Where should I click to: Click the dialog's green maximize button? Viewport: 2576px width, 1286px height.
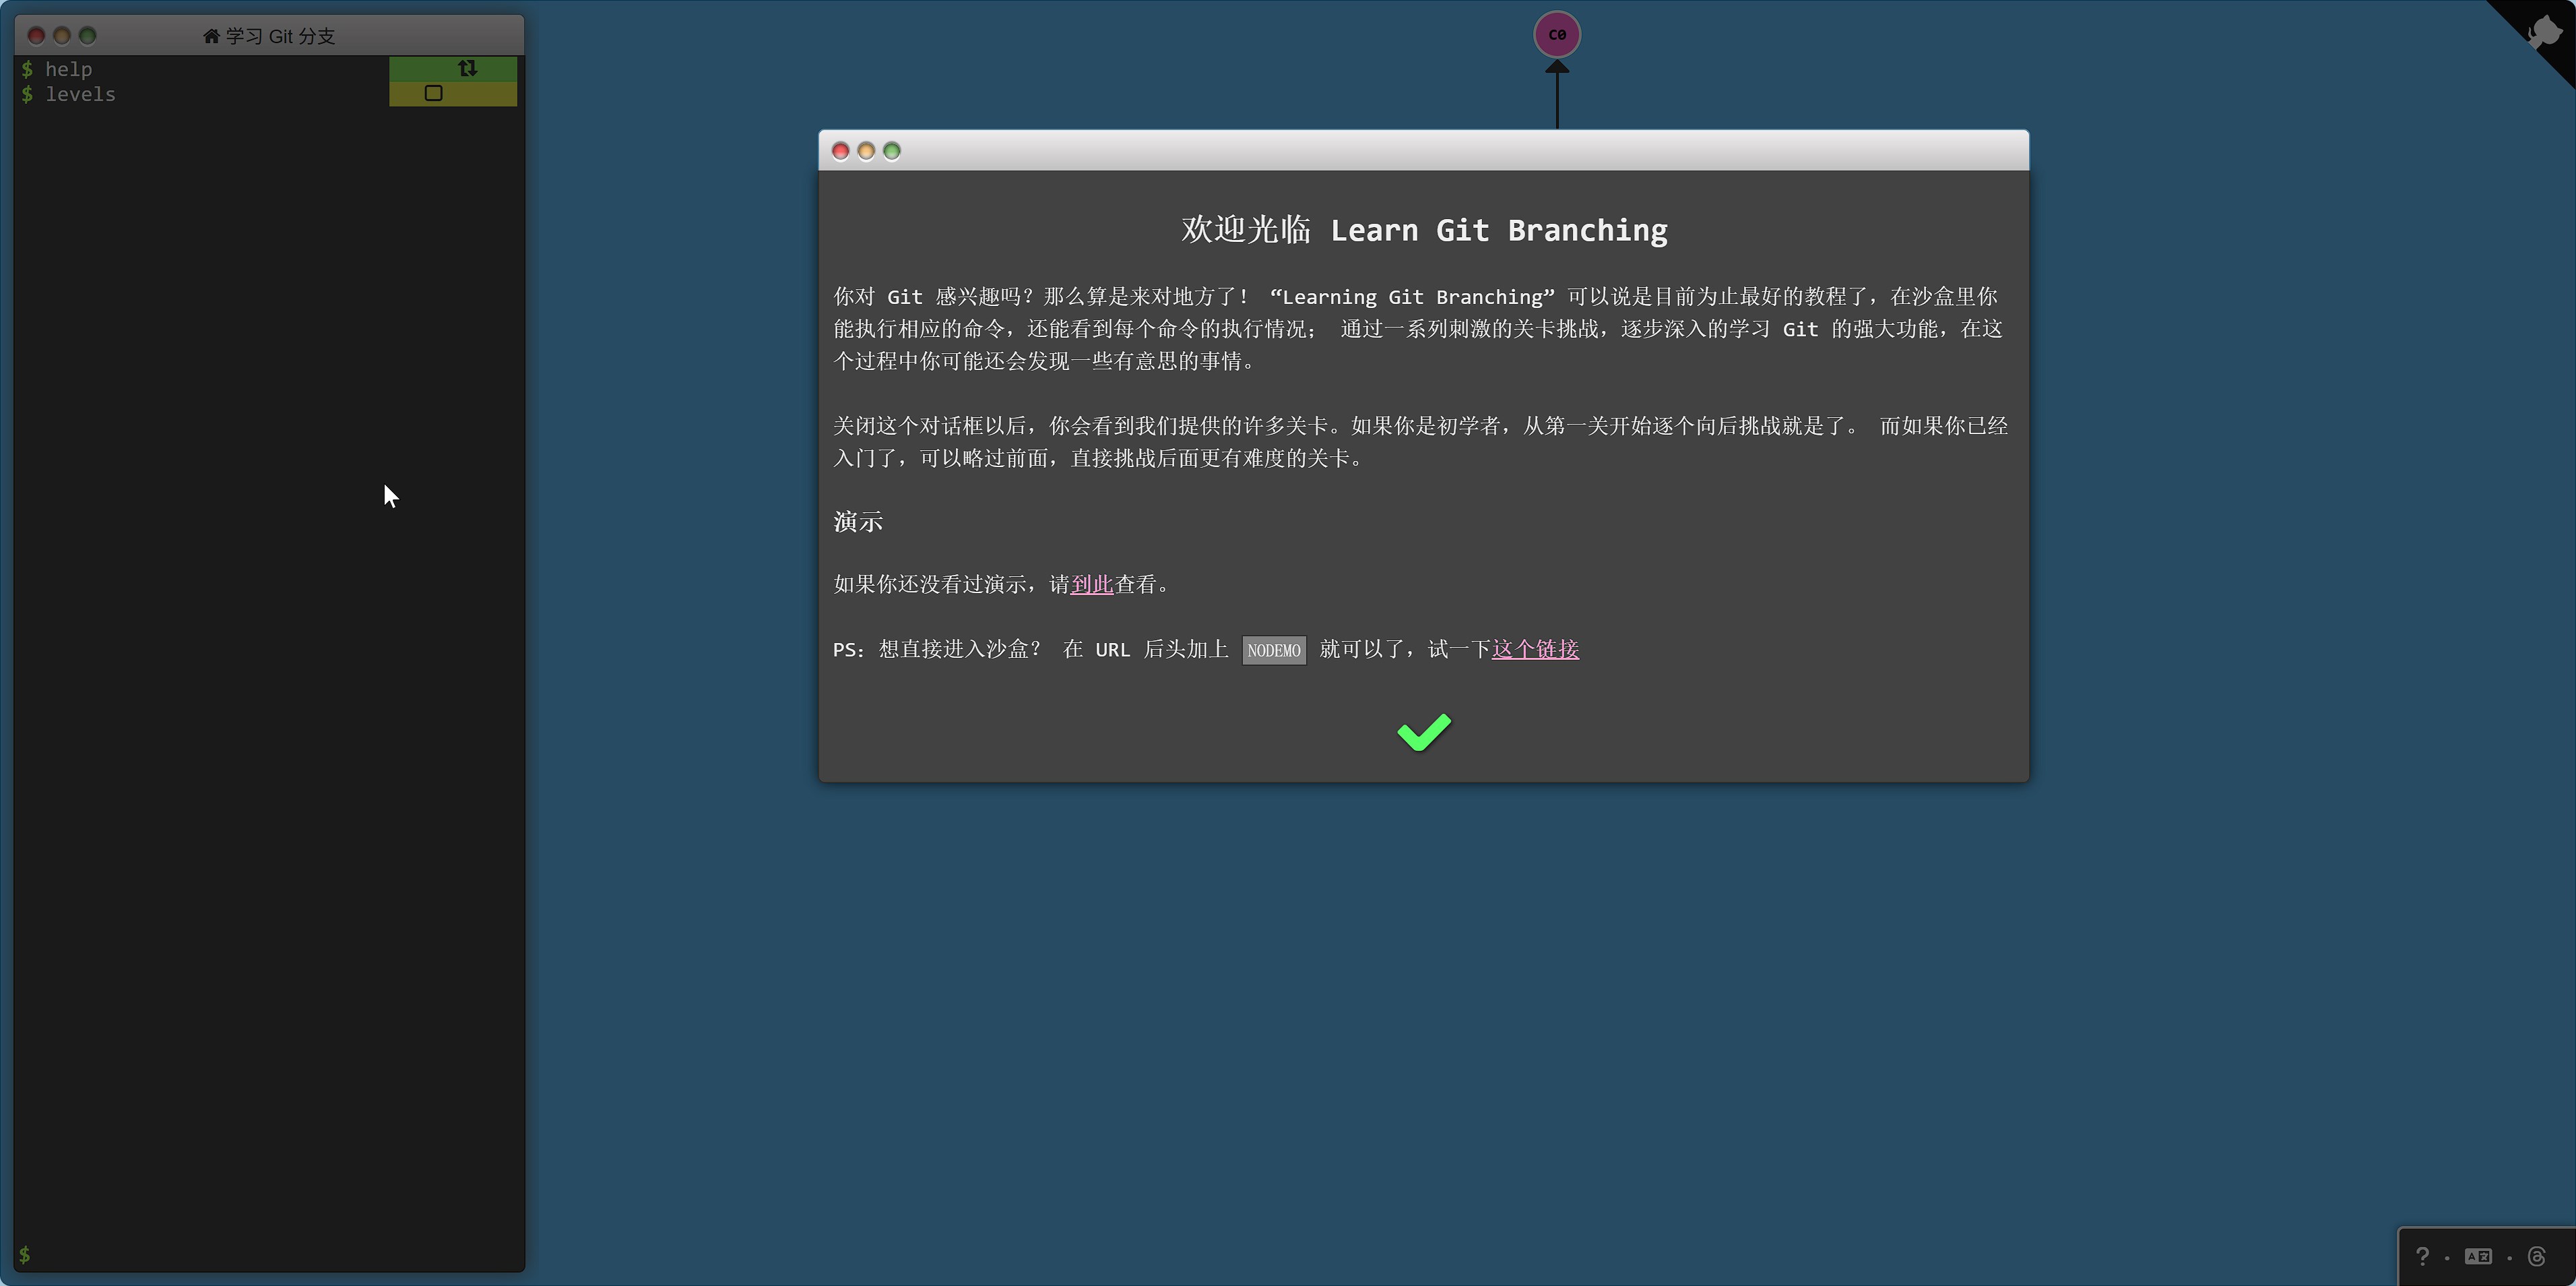pos(892,151)
